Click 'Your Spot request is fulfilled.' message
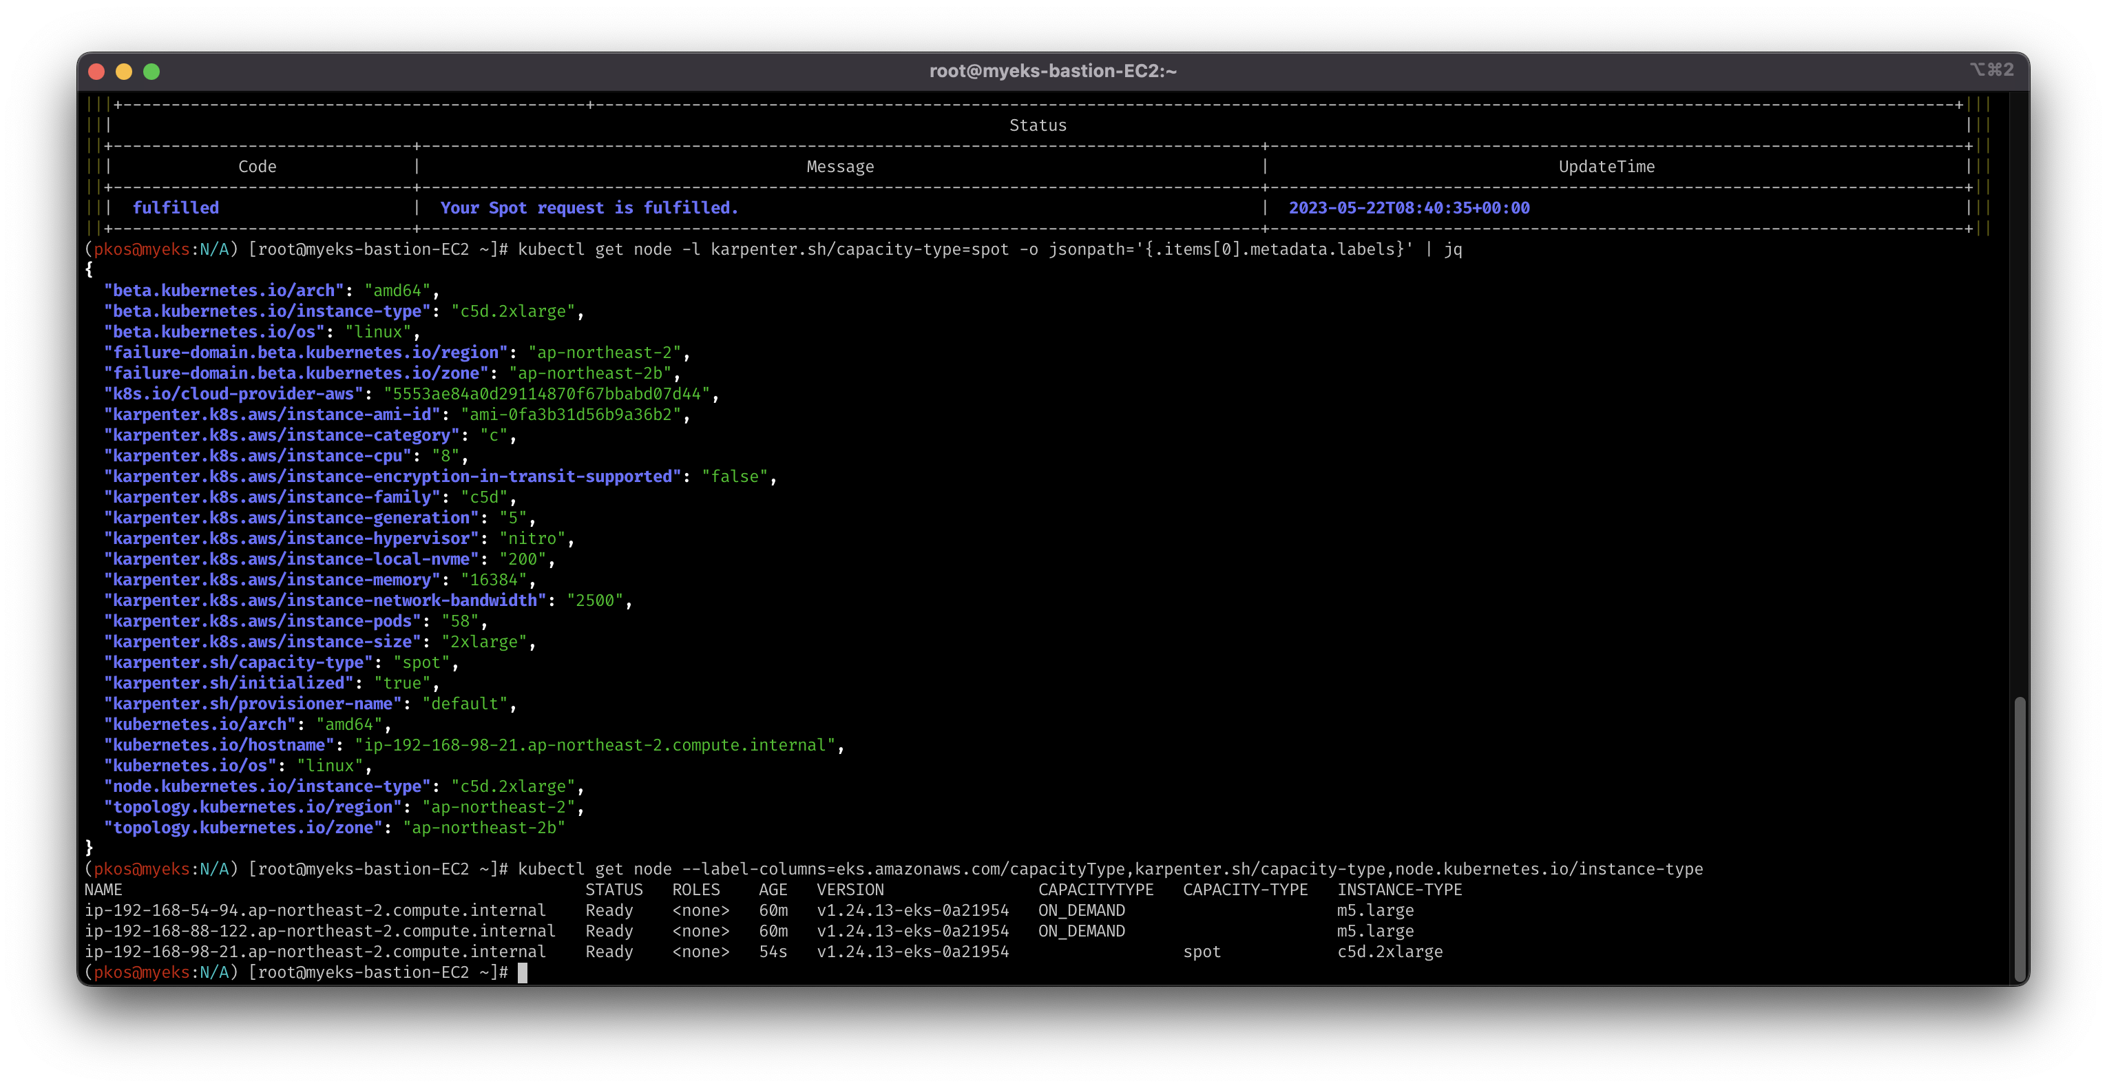Viewport: 2107px width, 1088px height. pyautogui.click(x=589, y=208)
